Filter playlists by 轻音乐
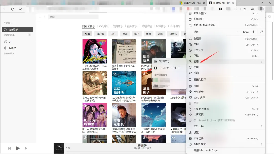 [173, 34]
